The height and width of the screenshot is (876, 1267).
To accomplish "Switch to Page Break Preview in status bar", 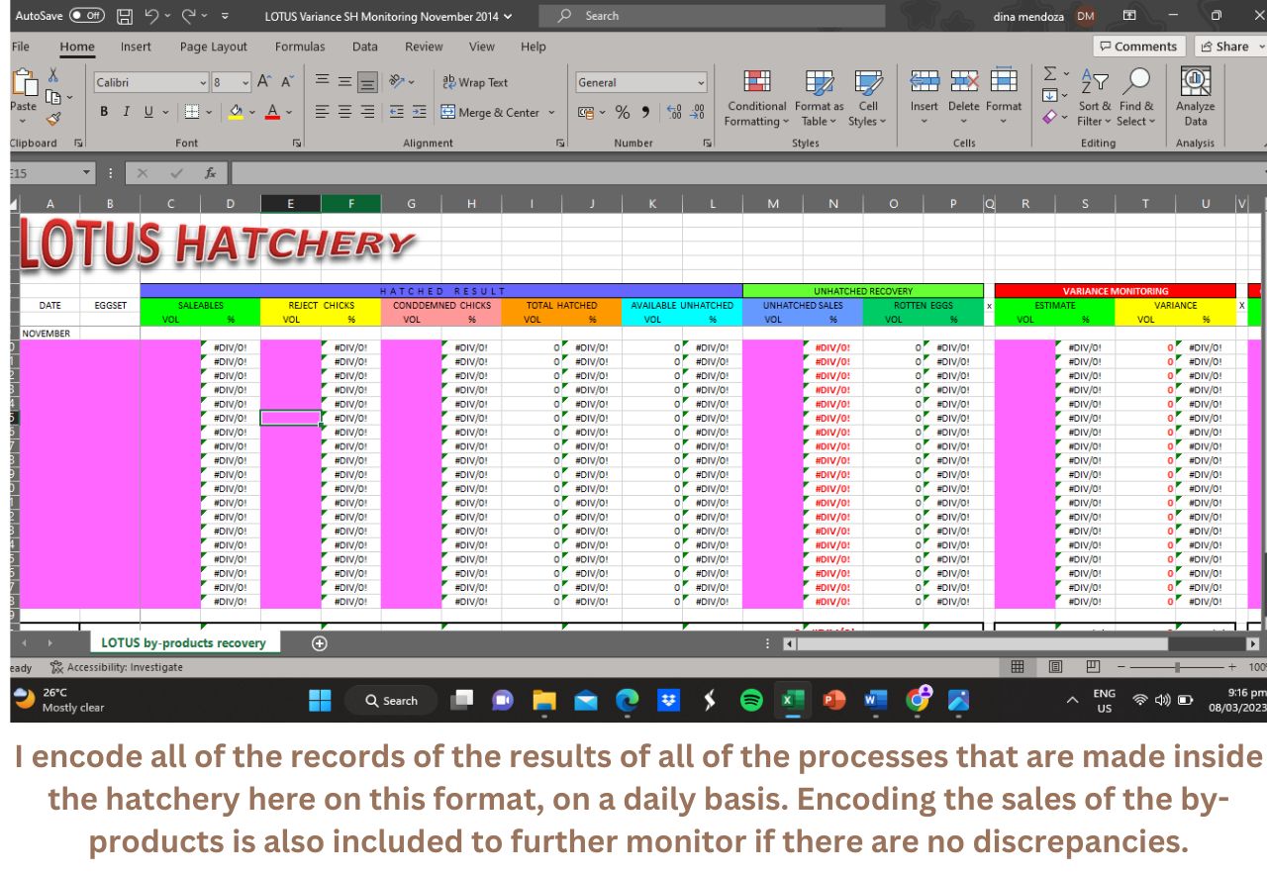I will [x=1093, y=667].
